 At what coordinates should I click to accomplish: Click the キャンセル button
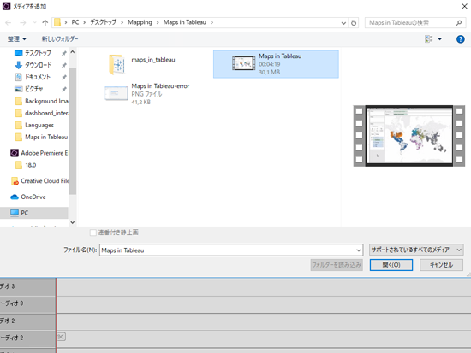(441, 265)
